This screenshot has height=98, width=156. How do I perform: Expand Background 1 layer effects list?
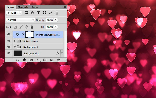coord(62,53)
